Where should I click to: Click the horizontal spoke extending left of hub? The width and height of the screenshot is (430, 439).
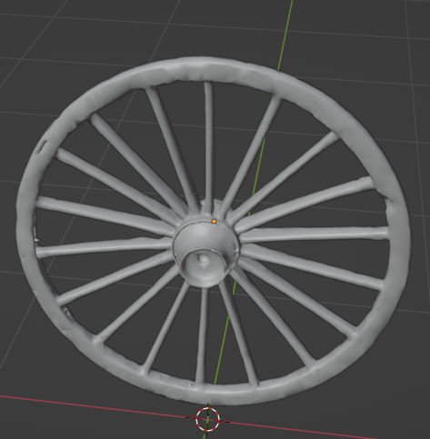104,248
